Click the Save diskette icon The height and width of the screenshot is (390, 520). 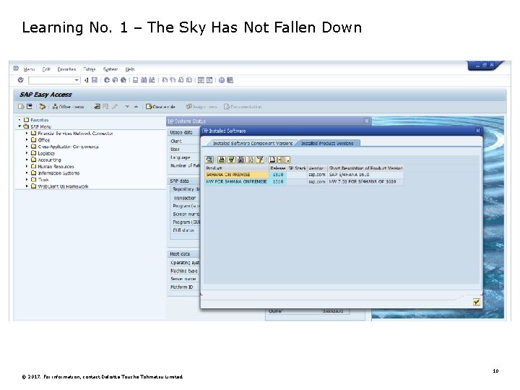click(95, 80)
